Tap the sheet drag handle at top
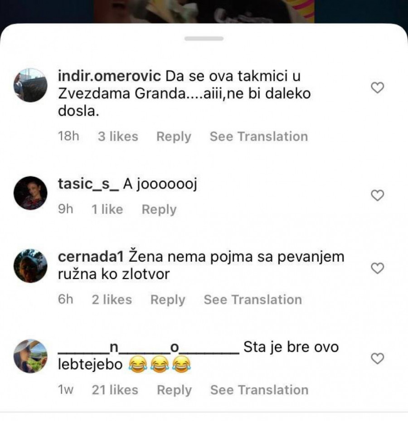This screenshot has height=421, width=408. tap(204, 39)
